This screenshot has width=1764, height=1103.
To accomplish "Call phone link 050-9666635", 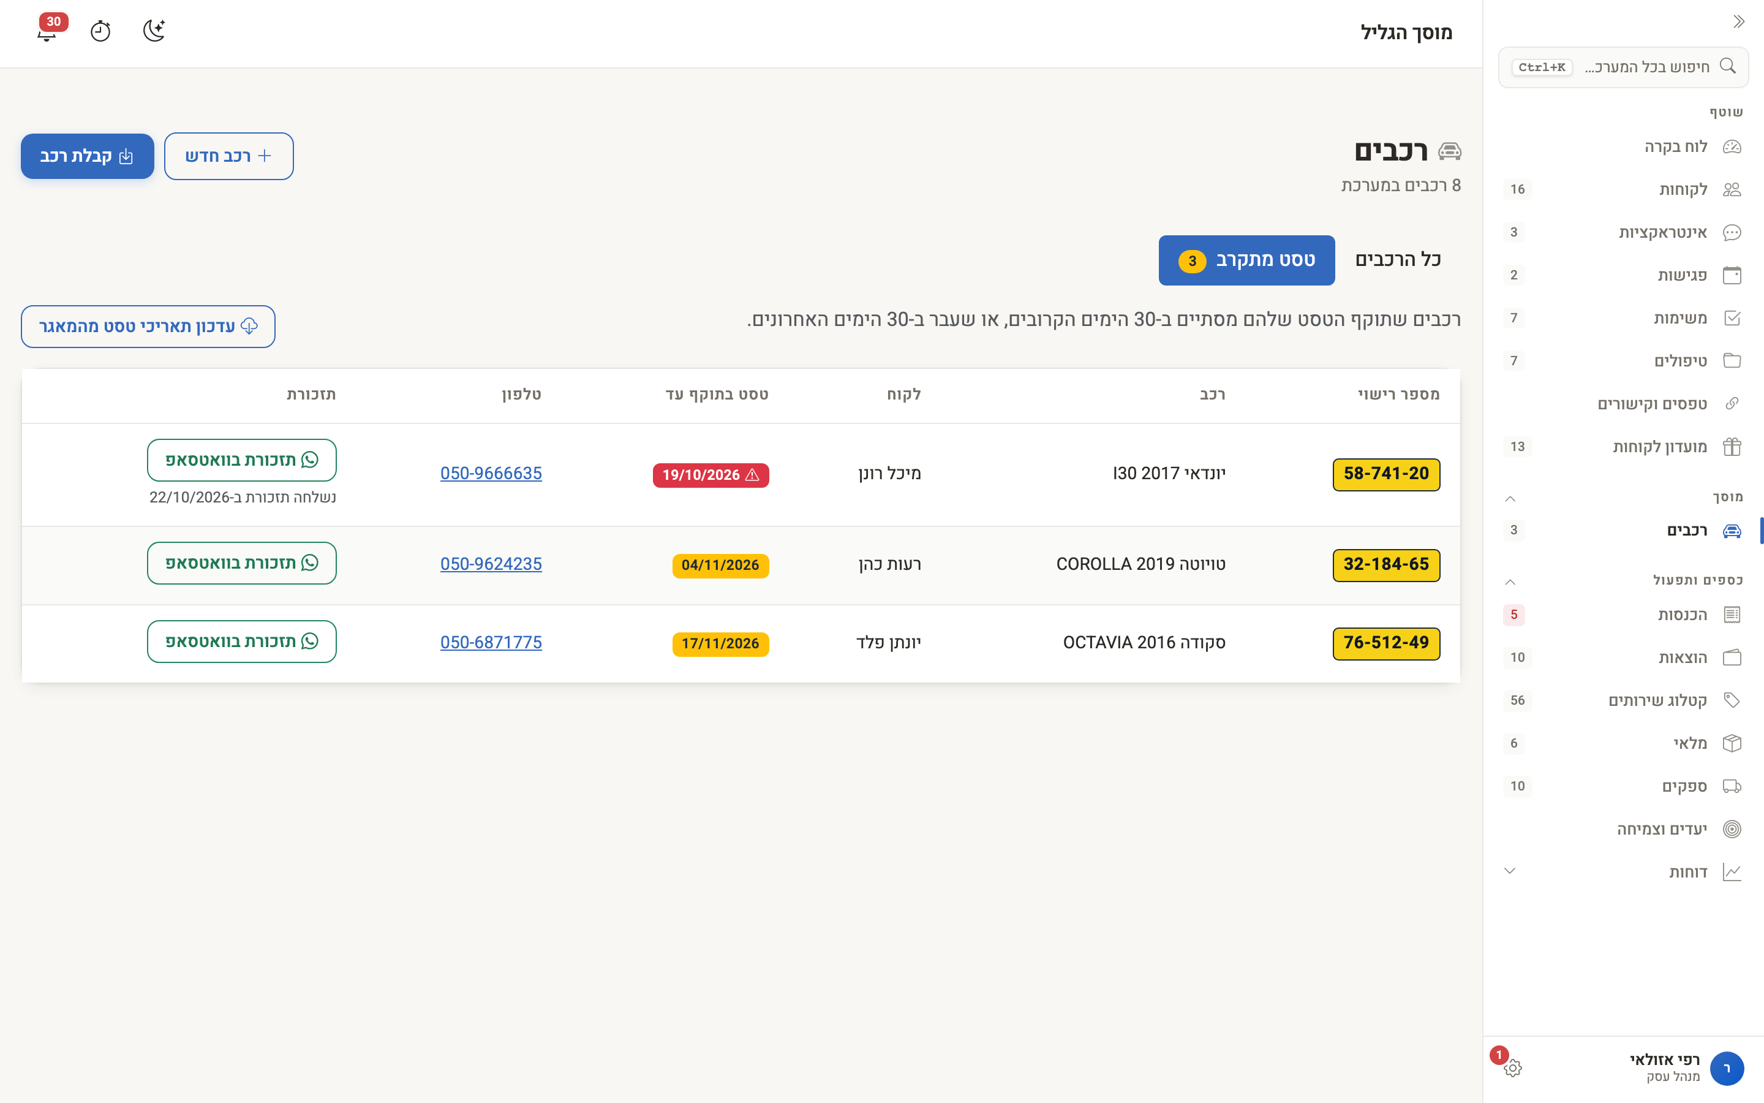I will tap(491, 474).
